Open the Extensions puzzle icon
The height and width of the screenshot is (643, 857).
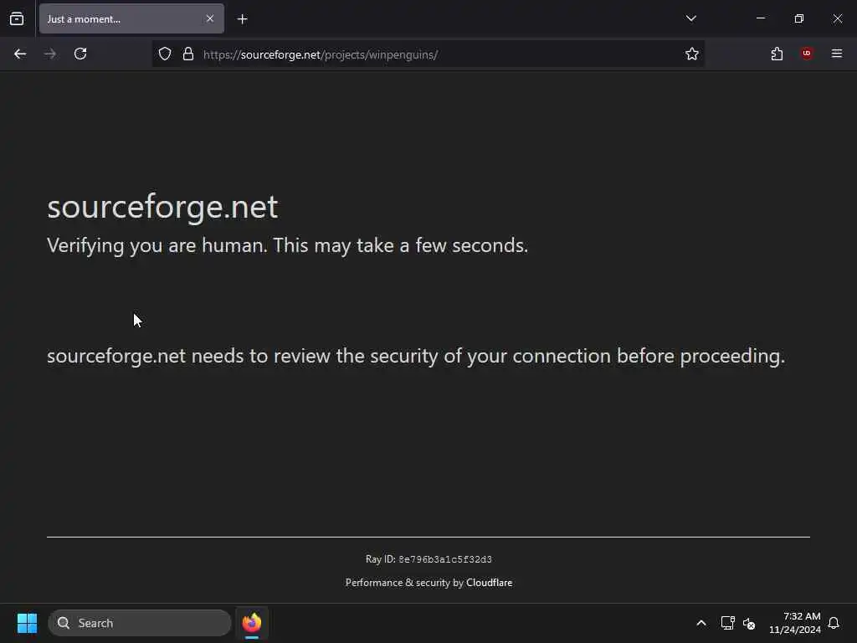click(777, 54)
